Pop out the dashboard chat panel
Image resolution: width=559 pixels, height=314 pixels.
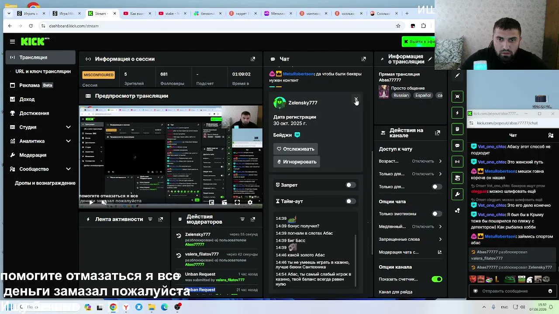pyautogui.click(x=363, y=59)
